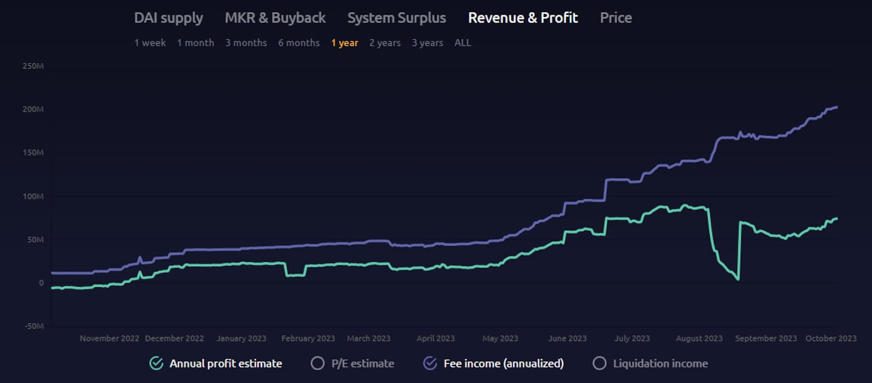
Task: Click the November 2022 axis label
Action: pyautogui.click(x=110, y=338)
